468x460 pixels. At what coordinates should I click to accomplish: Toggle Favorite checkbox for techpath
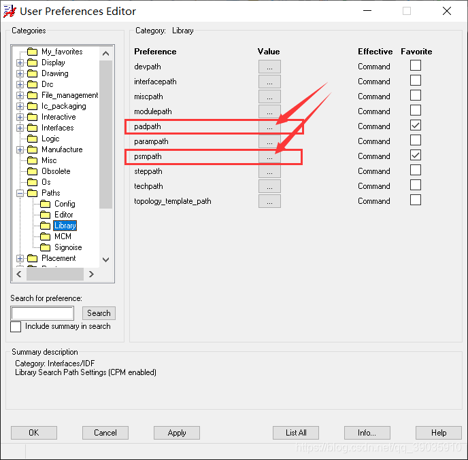416,185
